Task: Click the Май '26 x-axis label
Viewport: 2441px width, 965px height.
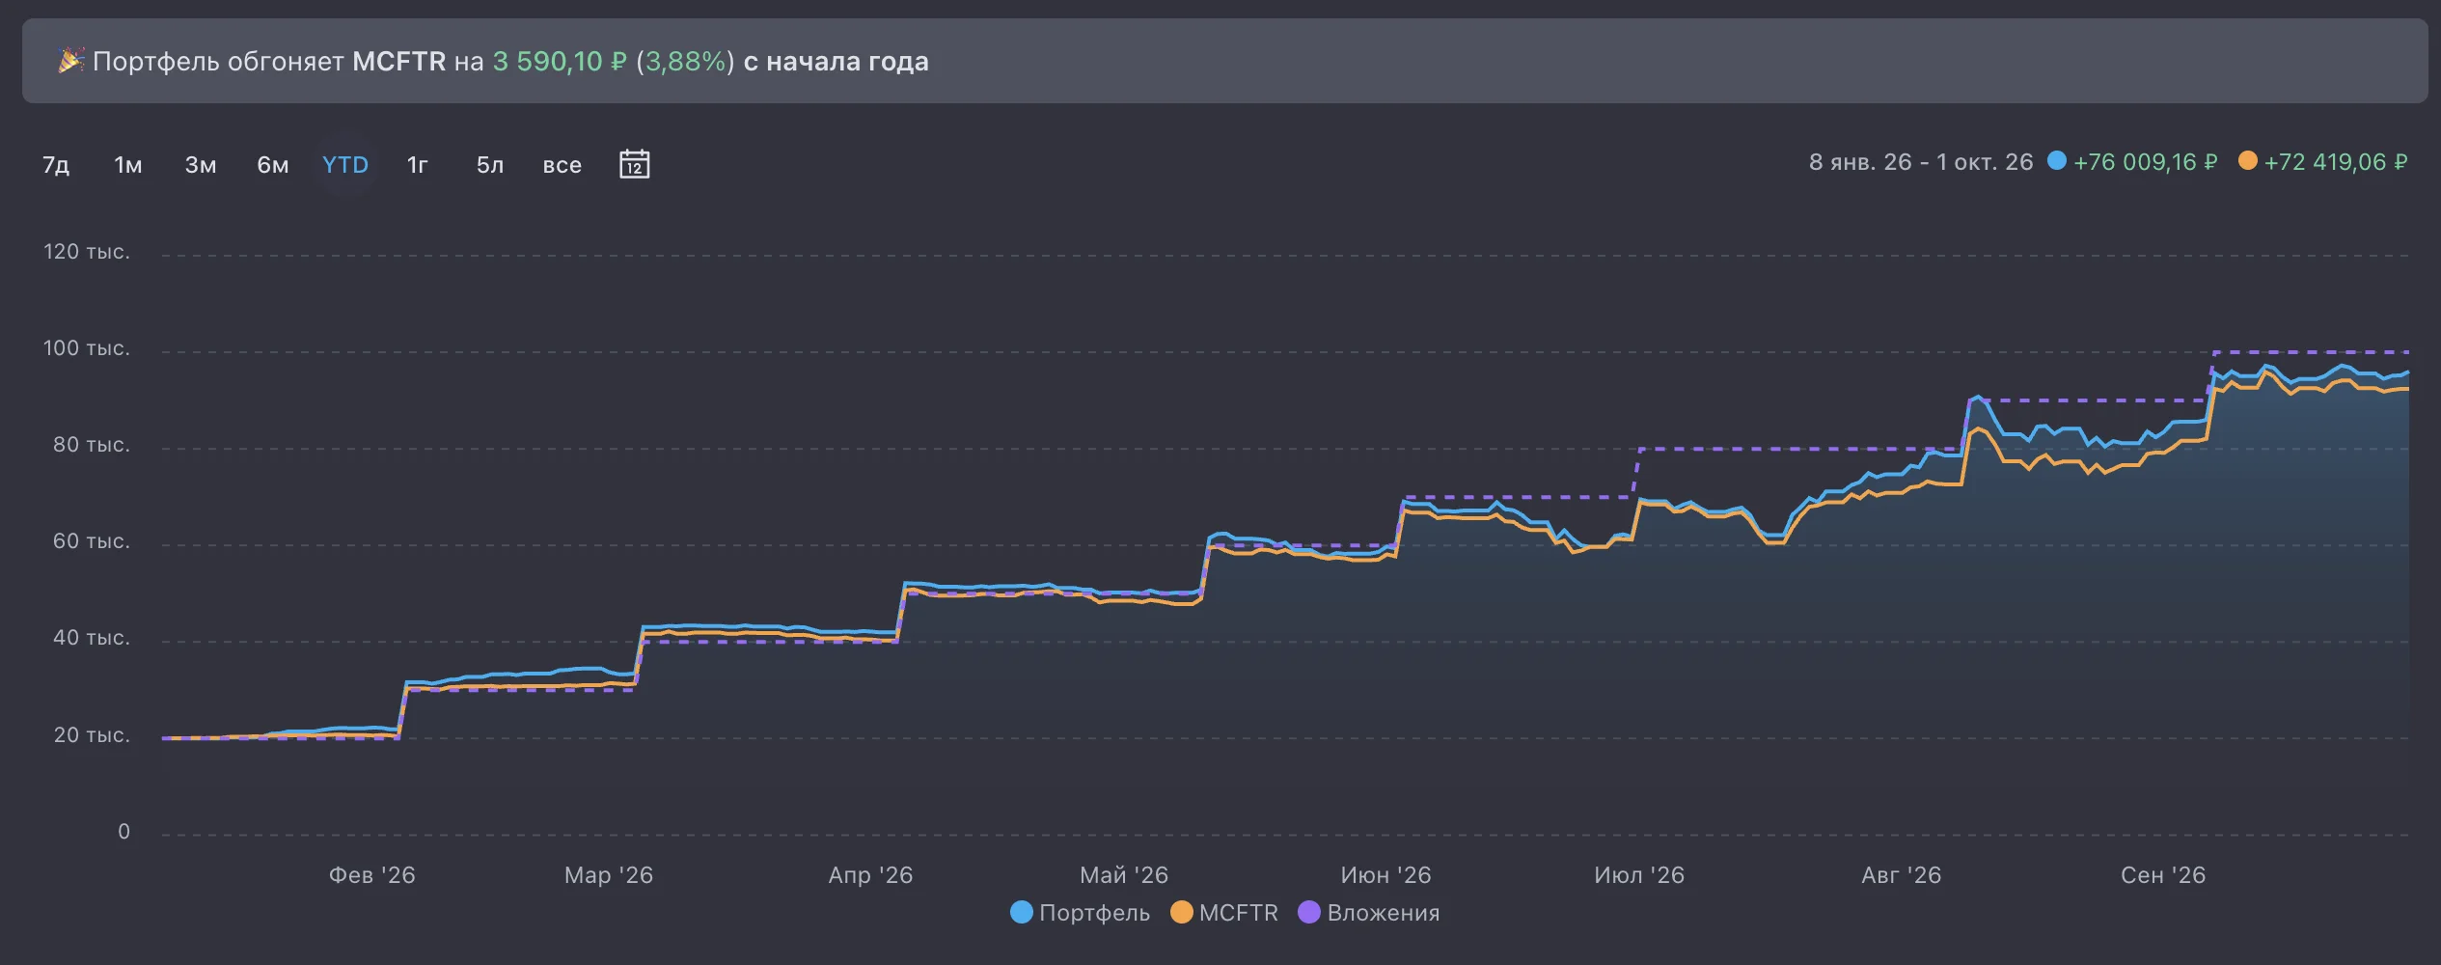Action: tap(1124, 875)
